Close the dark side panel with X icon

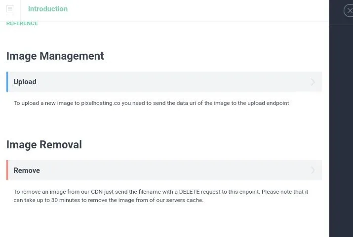coord(349,10)
